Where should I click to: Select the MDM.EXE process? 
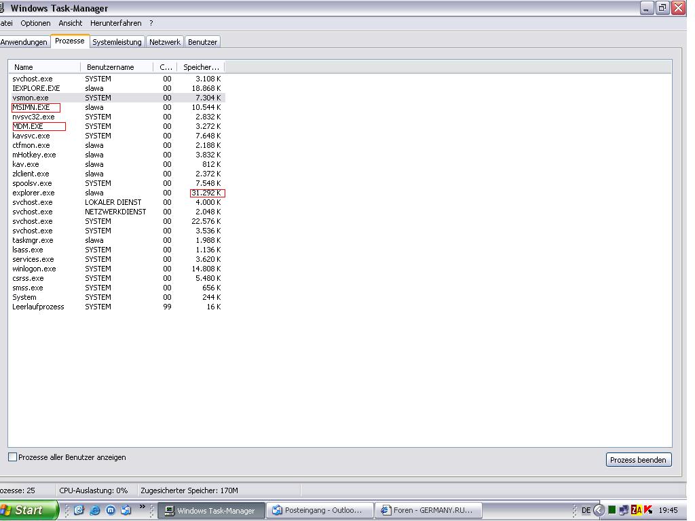(x=117, y=126)
